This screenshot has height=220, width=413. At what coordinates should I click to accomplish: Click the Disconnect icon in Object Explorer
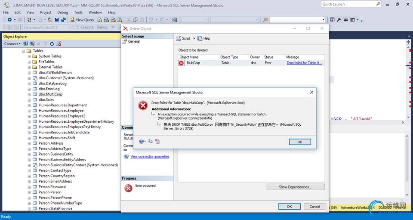(32, 44)
